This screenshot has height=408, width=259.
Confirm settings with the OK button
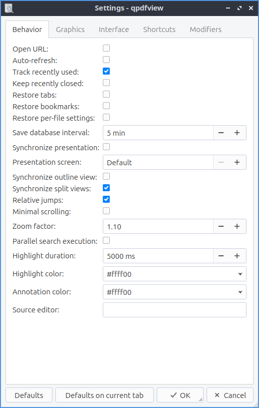pyautogui.click(x=180, y=395)
